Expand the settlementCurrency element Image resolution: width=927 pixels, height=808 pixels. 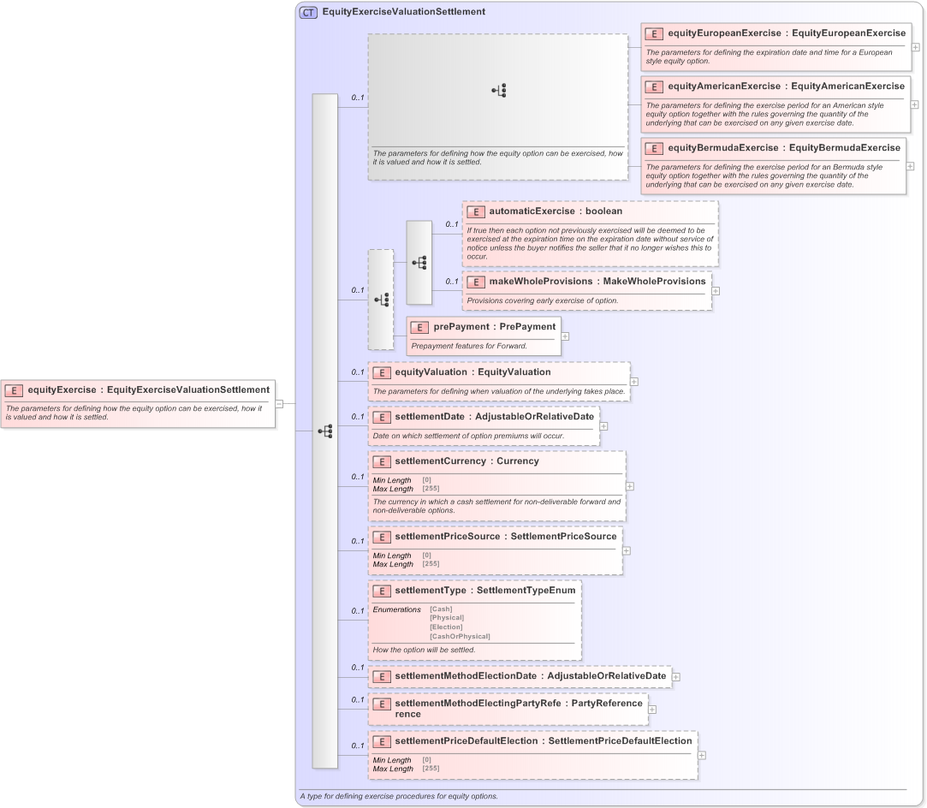point(630,486)
